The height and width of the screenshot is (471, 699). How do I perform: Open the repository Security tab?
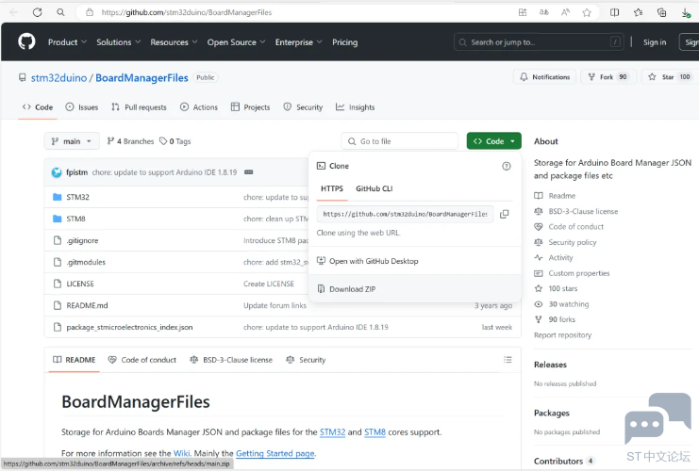coord(303,107)
